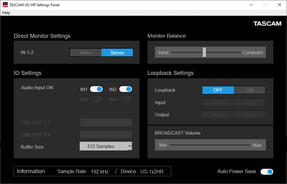Click the Computer label on Monitor Balance

pos(253,53)
